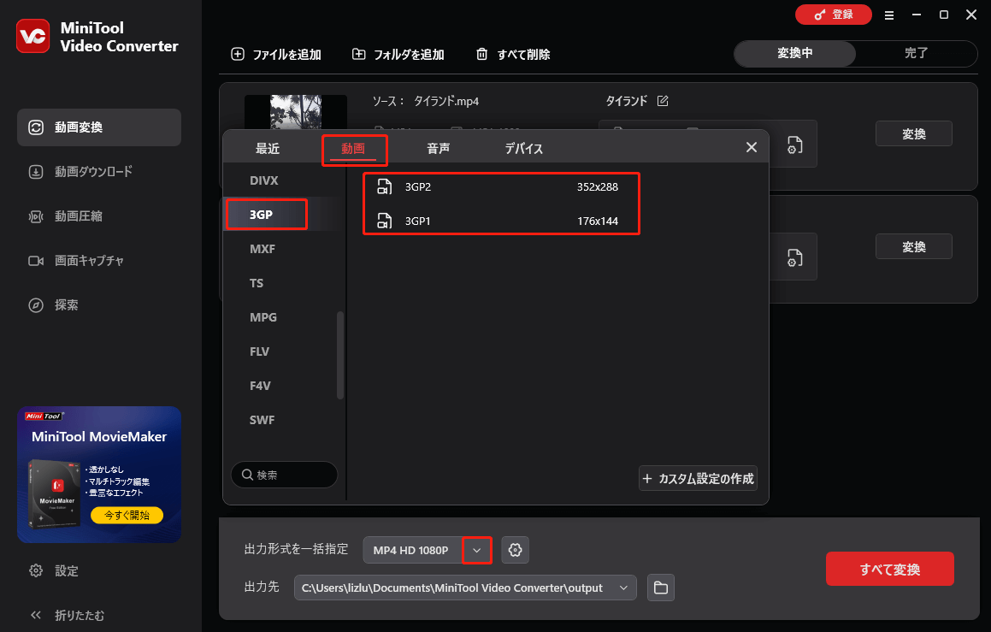Choose SWF in the format list
The height and width of the screenshot is (632, 991).
click(285, 419)
